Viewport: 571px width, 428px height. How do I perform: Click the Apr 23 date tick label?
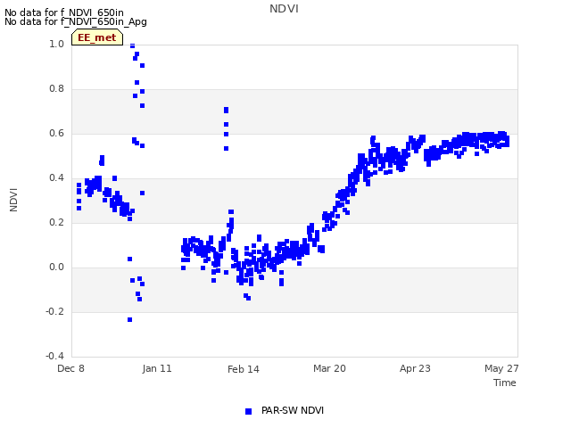click(415, 368)
